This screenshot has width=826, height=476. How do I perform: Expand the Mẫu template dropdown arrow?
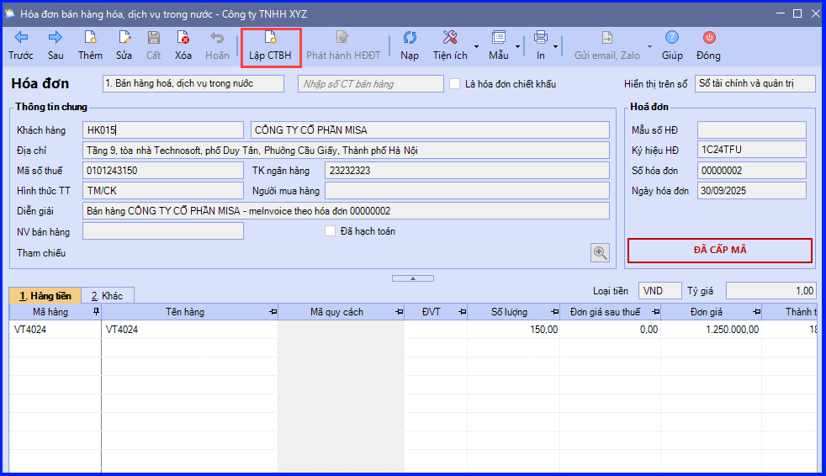517,47
